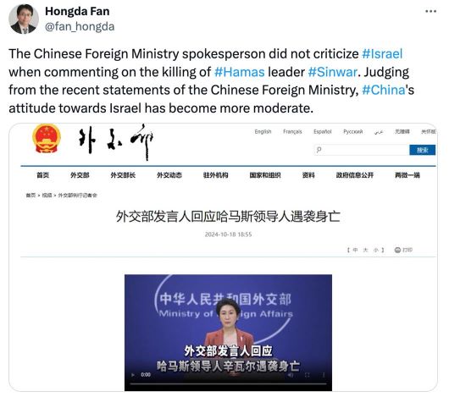Click the blue 搜索 search button
This screenshot has width=449, height=397.
click(x=423, y=150)
